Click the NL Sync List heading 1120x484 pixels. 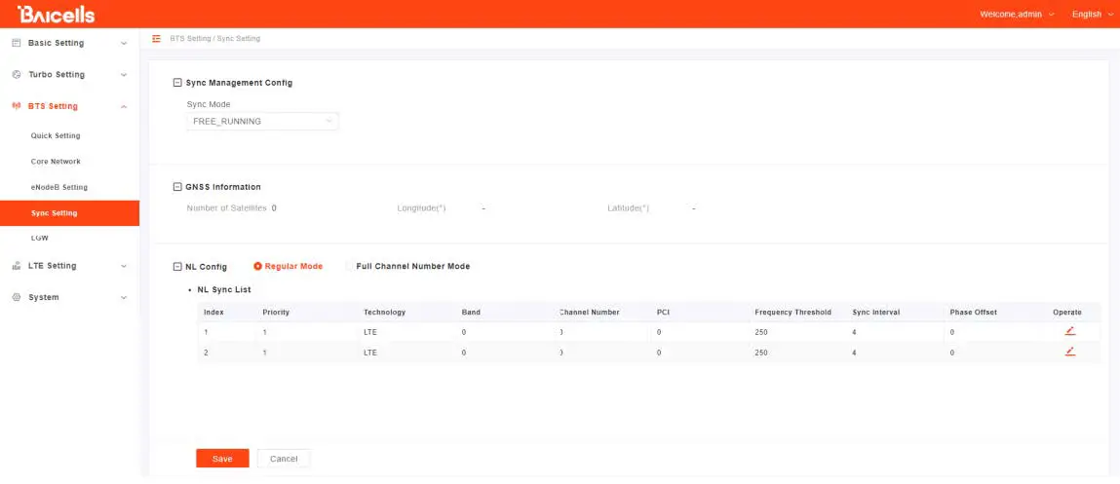tap(223, 290)
